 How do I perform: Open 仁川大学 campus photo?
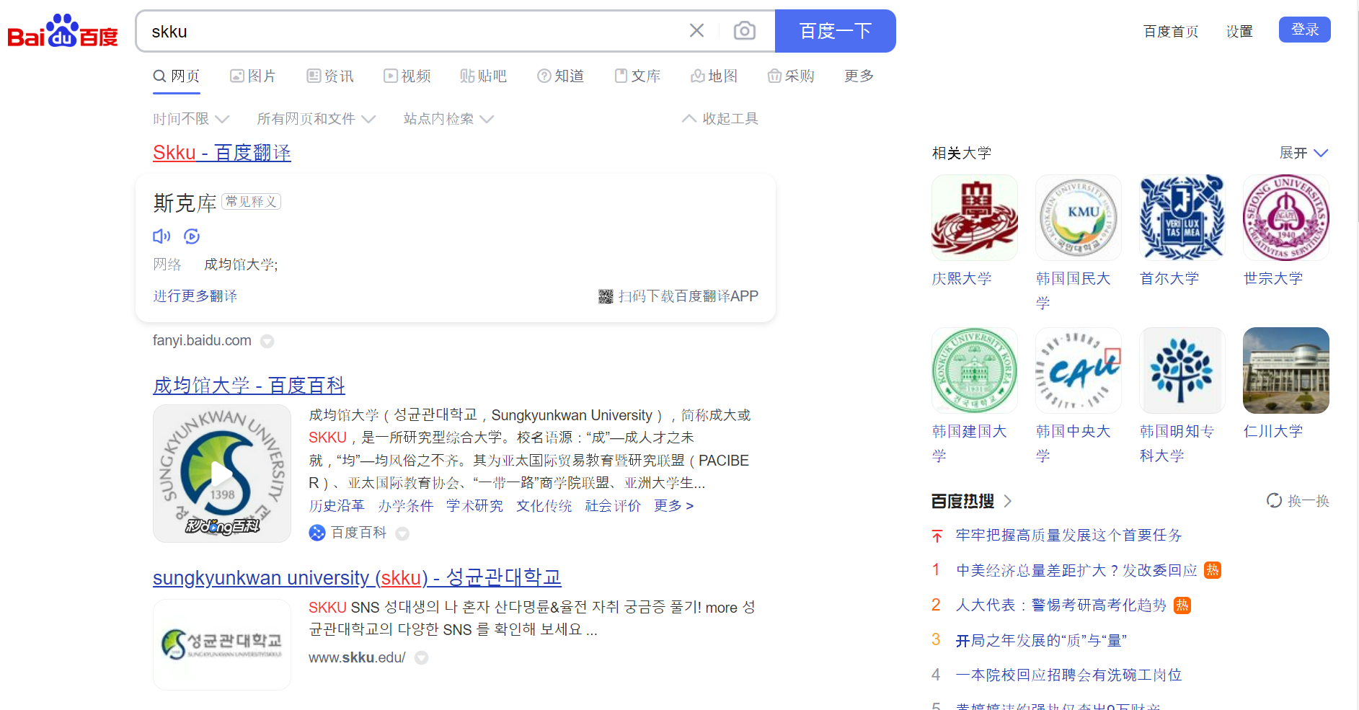[x=1286, y=370]
